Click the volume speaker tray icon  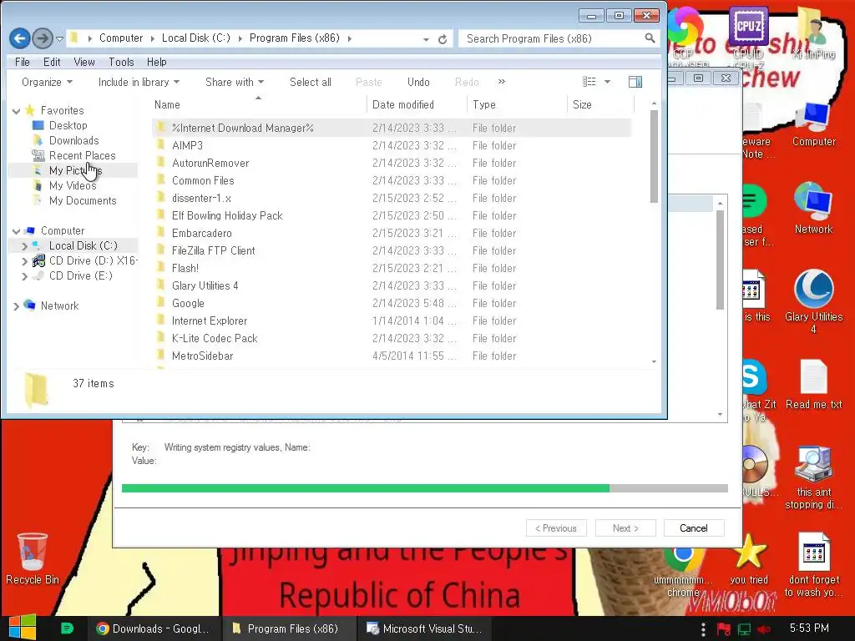[764, 629]
